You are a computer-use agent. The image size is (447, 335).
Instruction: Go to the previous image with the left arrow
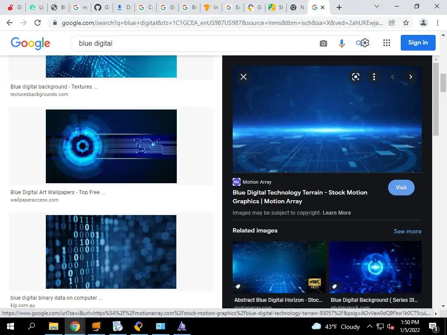392,77
